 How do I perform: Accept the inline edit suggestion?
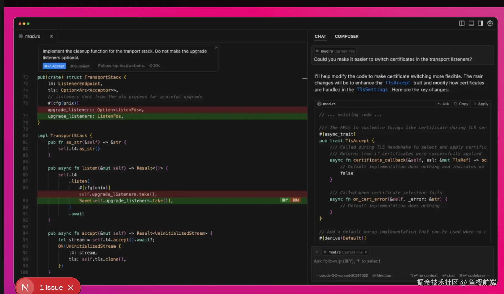point(54,66)
